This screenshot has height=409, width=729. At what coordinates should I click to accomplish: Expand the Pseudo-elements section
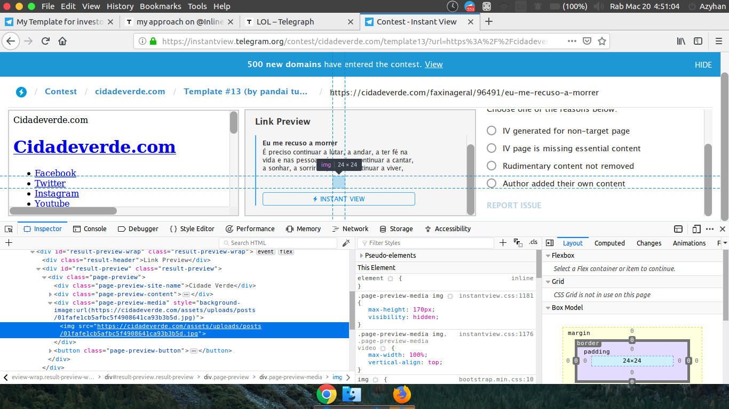tap(361, 256)
